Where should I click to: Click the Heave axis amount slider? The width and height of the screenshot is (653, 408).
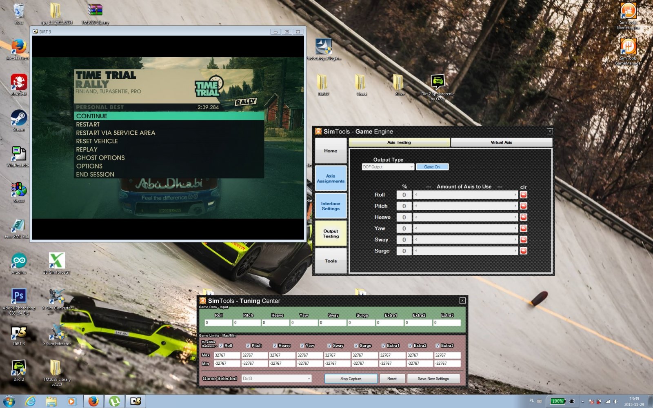[466, 217]
